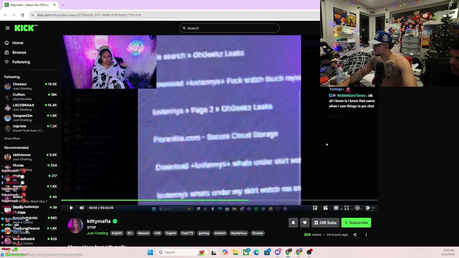459x258 pixels.
Task: Click the Kick search field
Action: point(229,28)
